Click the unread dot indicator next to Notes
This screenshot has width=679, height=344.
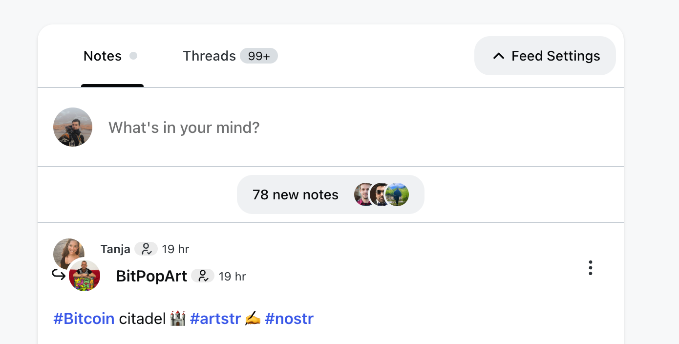[x=133, y=56]
